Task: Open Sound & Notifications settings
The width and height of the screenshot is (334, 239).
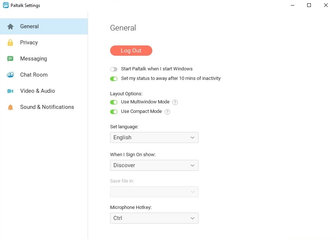Action: (x=44, y=107)
